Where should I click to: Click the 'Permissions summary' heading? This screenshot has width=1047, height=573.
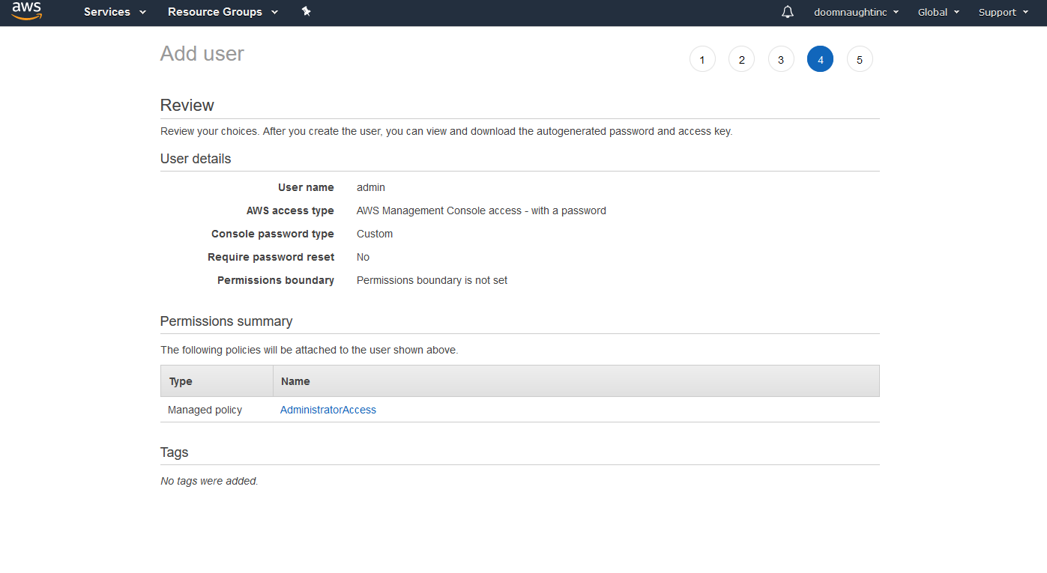point(226,321)
